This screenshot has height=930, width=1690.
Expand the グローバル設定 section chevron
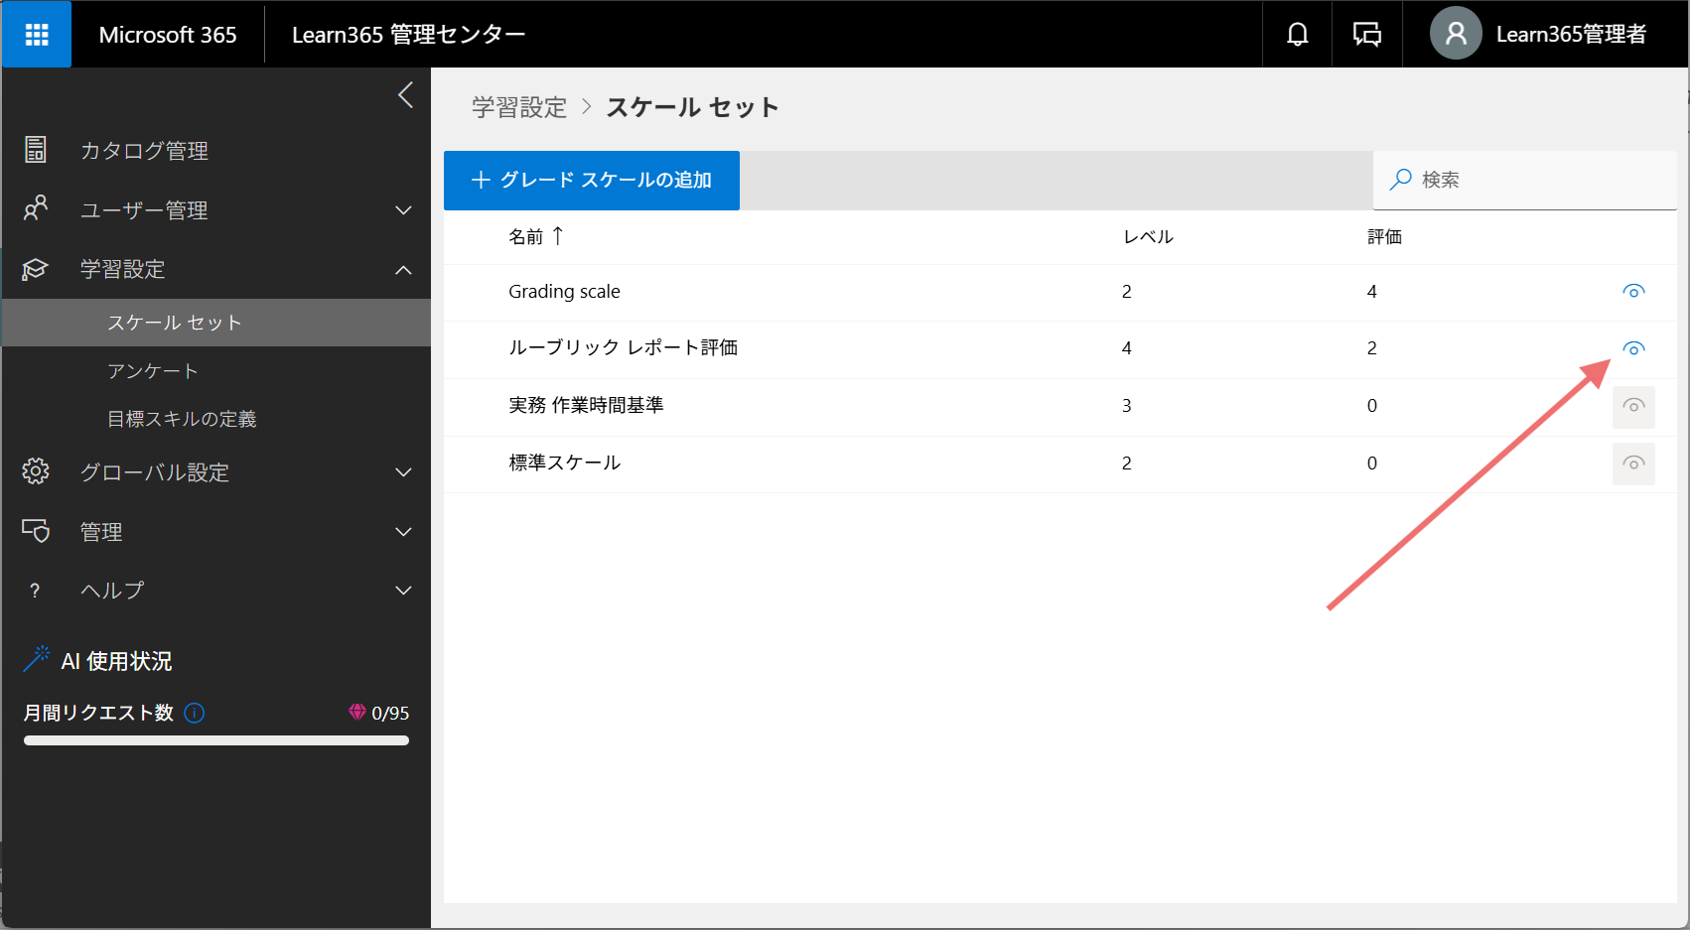click(403, 472)
